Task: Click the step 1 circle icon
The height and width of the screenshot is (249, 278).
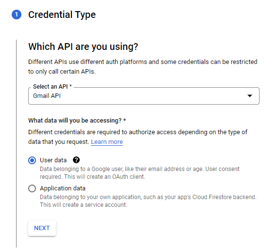Action: click(17, 15)
